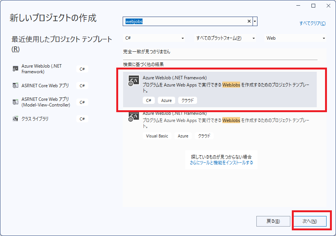This screenshot has width=336, height=236.
Task: Click the クラウド tag in C# result
Action: [188, 100]
